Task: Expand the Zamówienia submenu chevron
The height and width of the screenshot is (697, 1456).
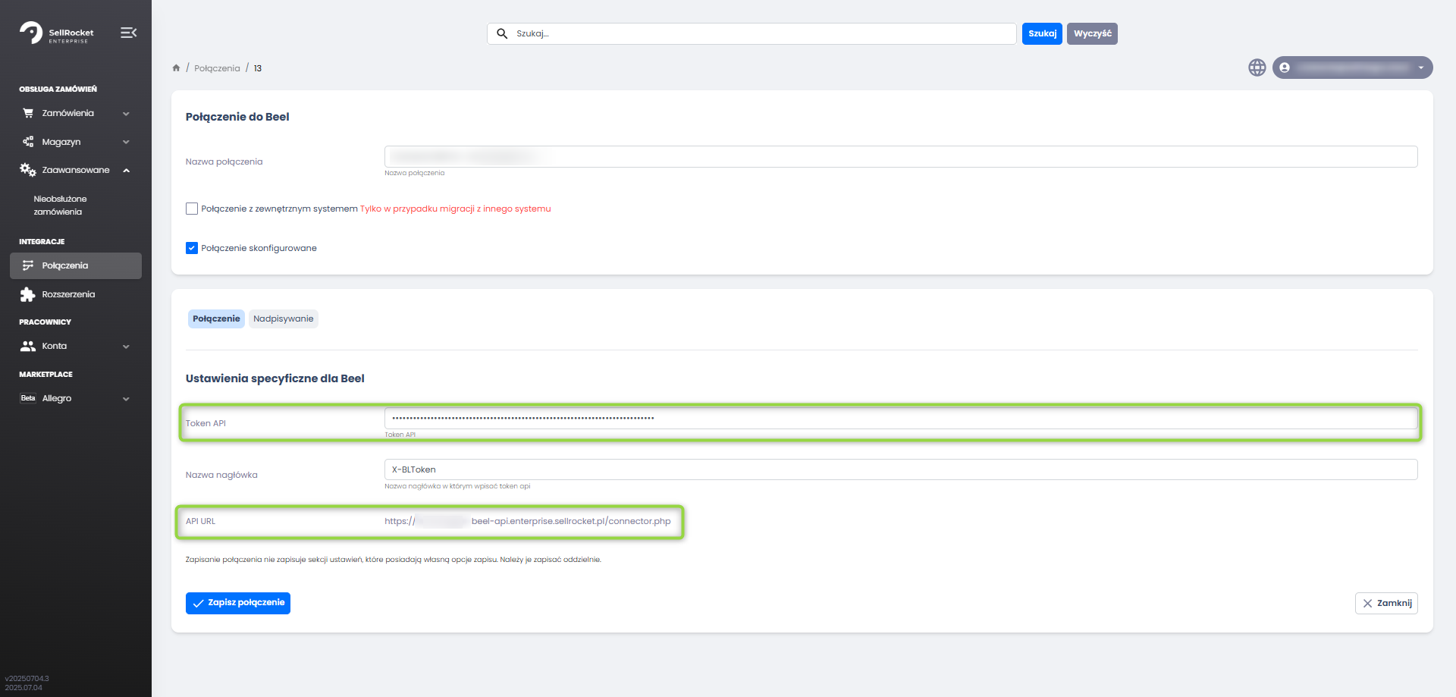Action: click(x=126, y=114)
